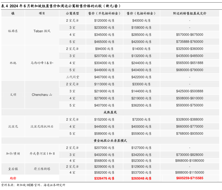
Task: Click the resale range "$868000-$1080000"
Action: [190, 161]
